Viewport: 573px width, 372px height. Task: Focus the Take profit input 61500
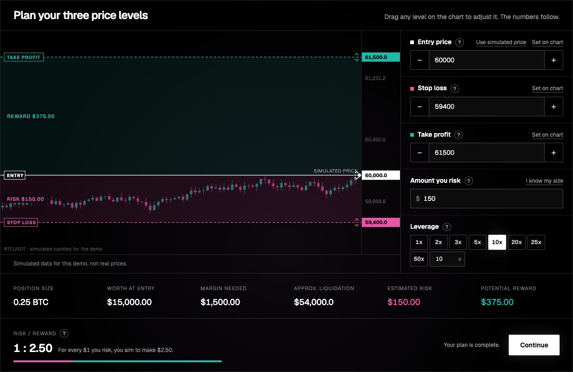point(486,153)
